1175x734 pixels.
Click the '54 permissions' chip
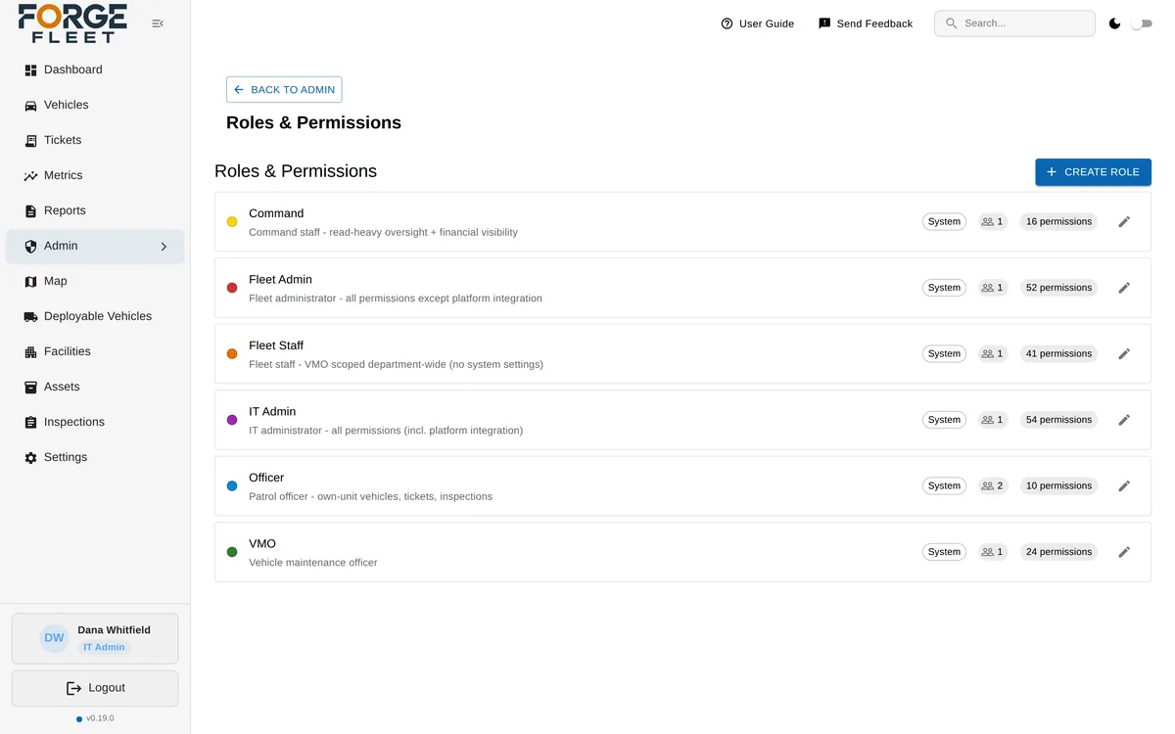click(1058, 420)
